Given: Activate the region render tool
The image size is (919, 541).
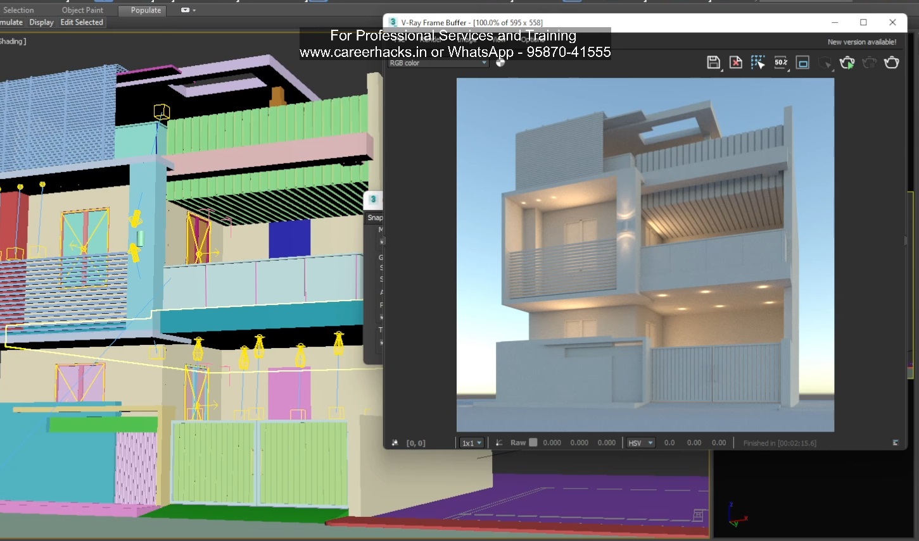Looking at the screenshot, I should (x=758, y=63).
